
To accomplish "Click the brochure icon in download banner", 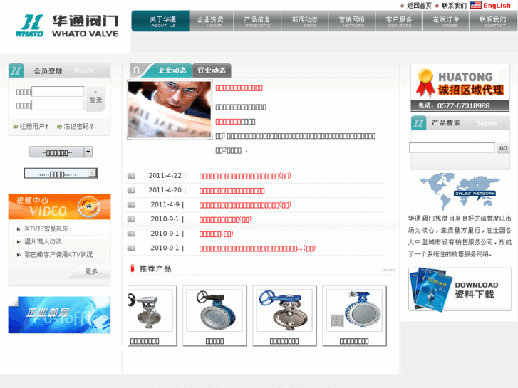I will pyautogui.click(x=431, y=290).
